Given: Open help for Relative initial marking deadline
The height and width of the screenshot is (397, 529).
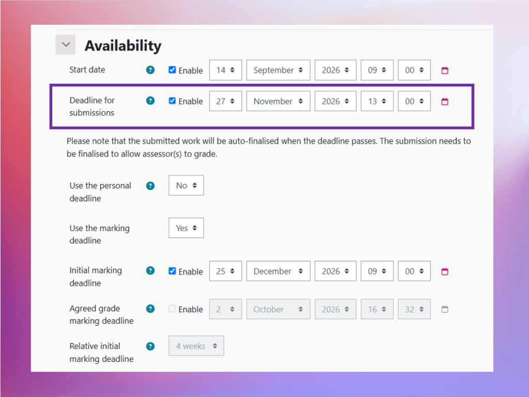Looking at the screenshot, I should 150,346.
